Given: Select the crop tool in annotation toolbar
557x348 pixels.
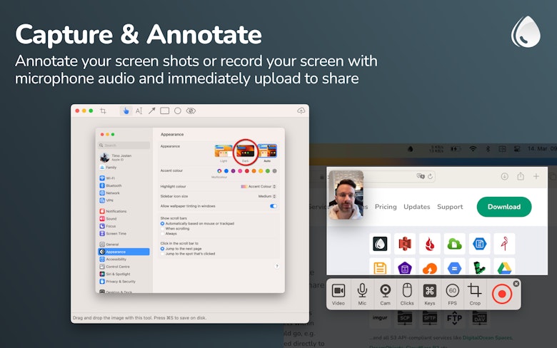Looking at the screenshot, I should (x=103, y=111).
